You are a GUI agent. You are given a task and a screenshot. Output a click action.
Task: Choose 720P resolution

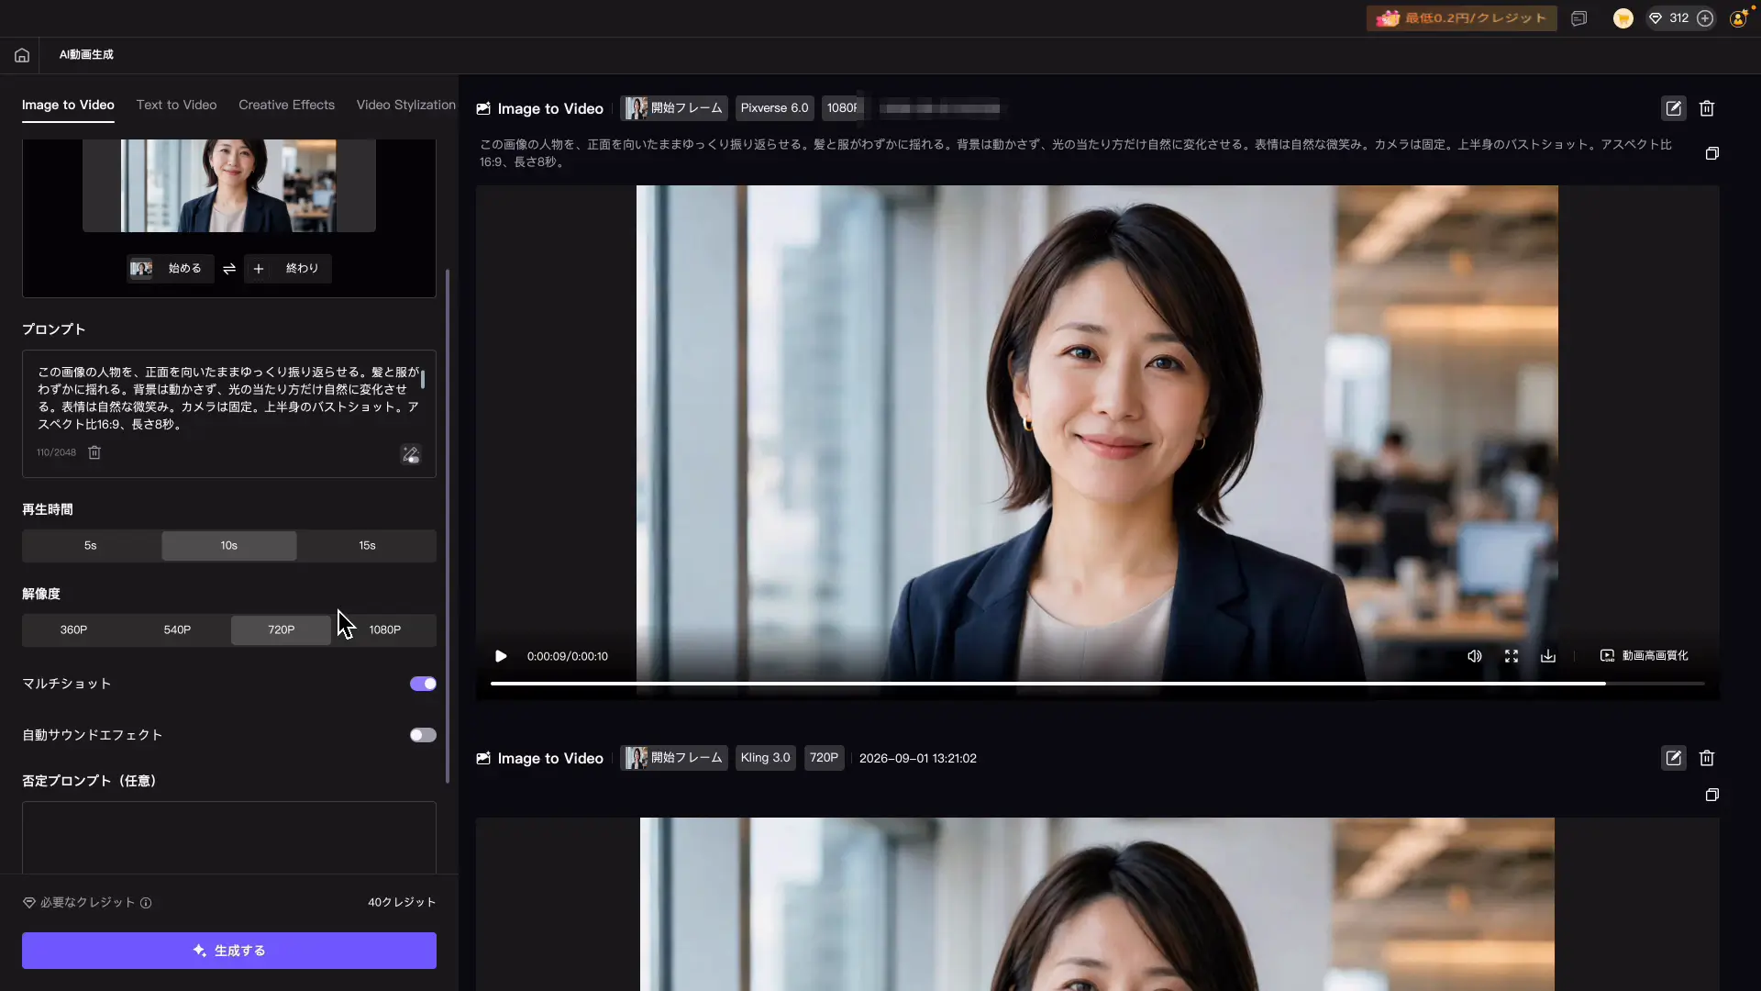point(281,630)
